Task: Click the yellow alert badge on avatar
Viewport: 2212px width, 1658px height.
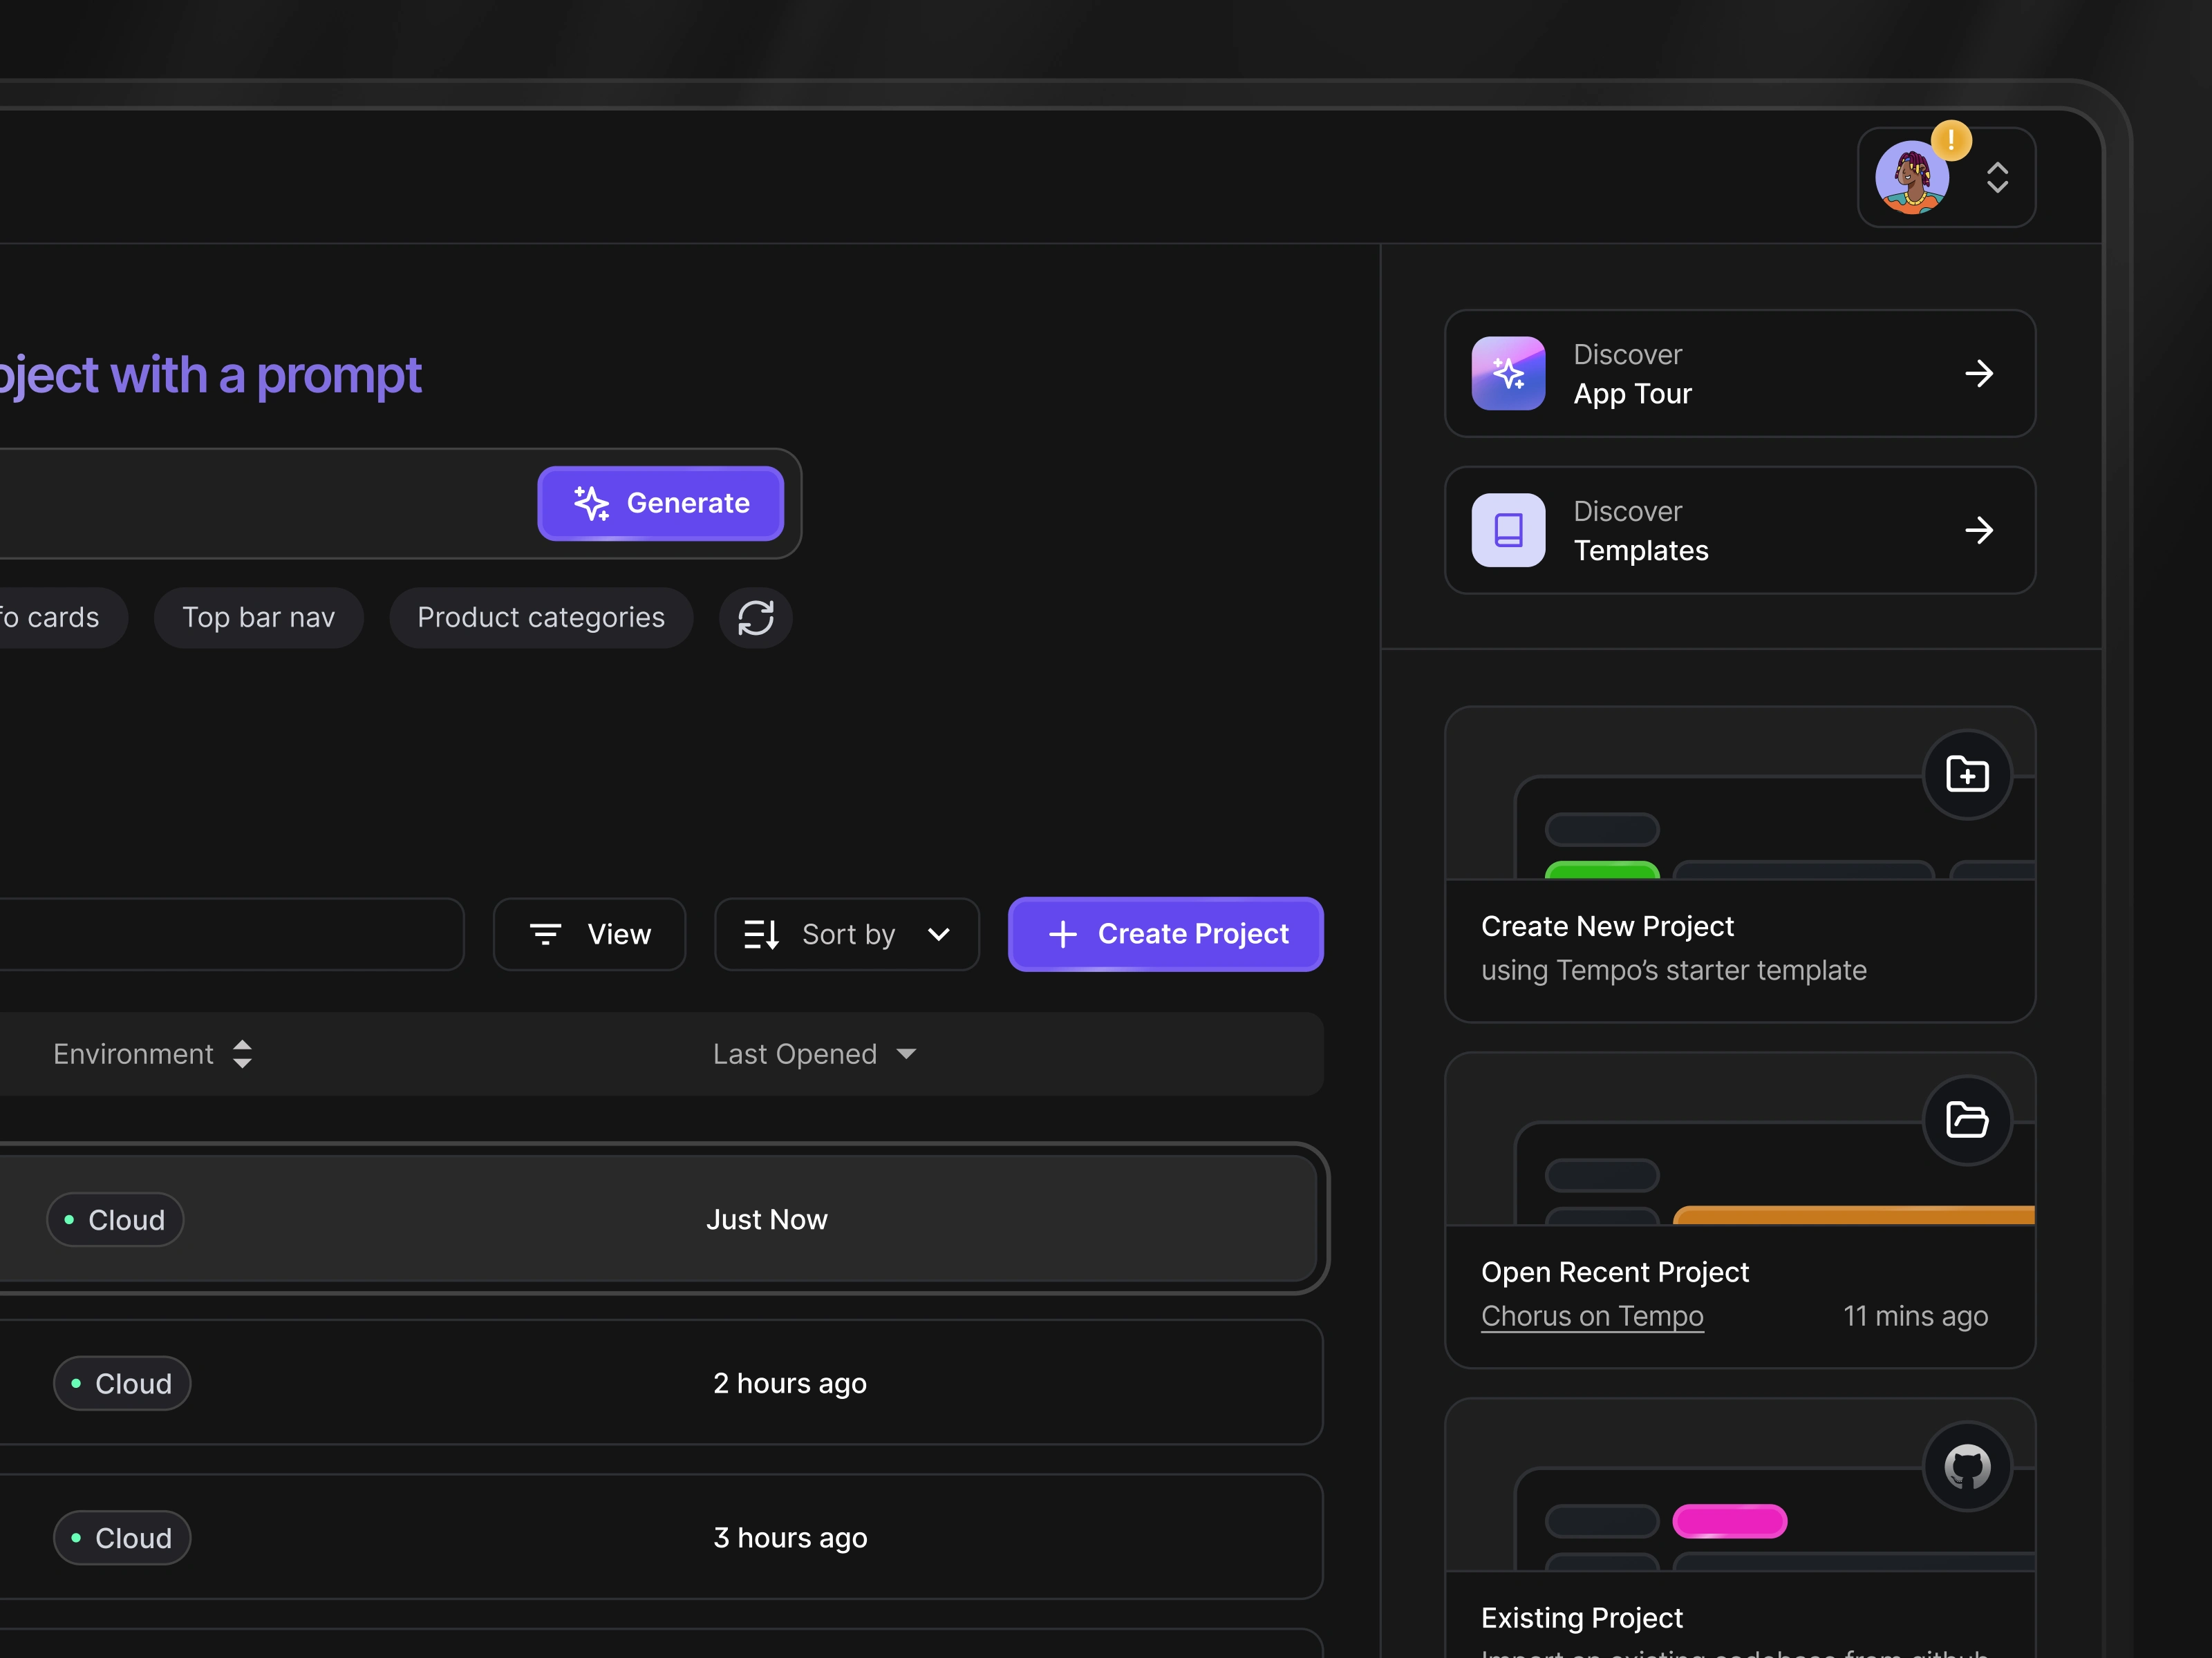Action: (x=1951, y=141)
